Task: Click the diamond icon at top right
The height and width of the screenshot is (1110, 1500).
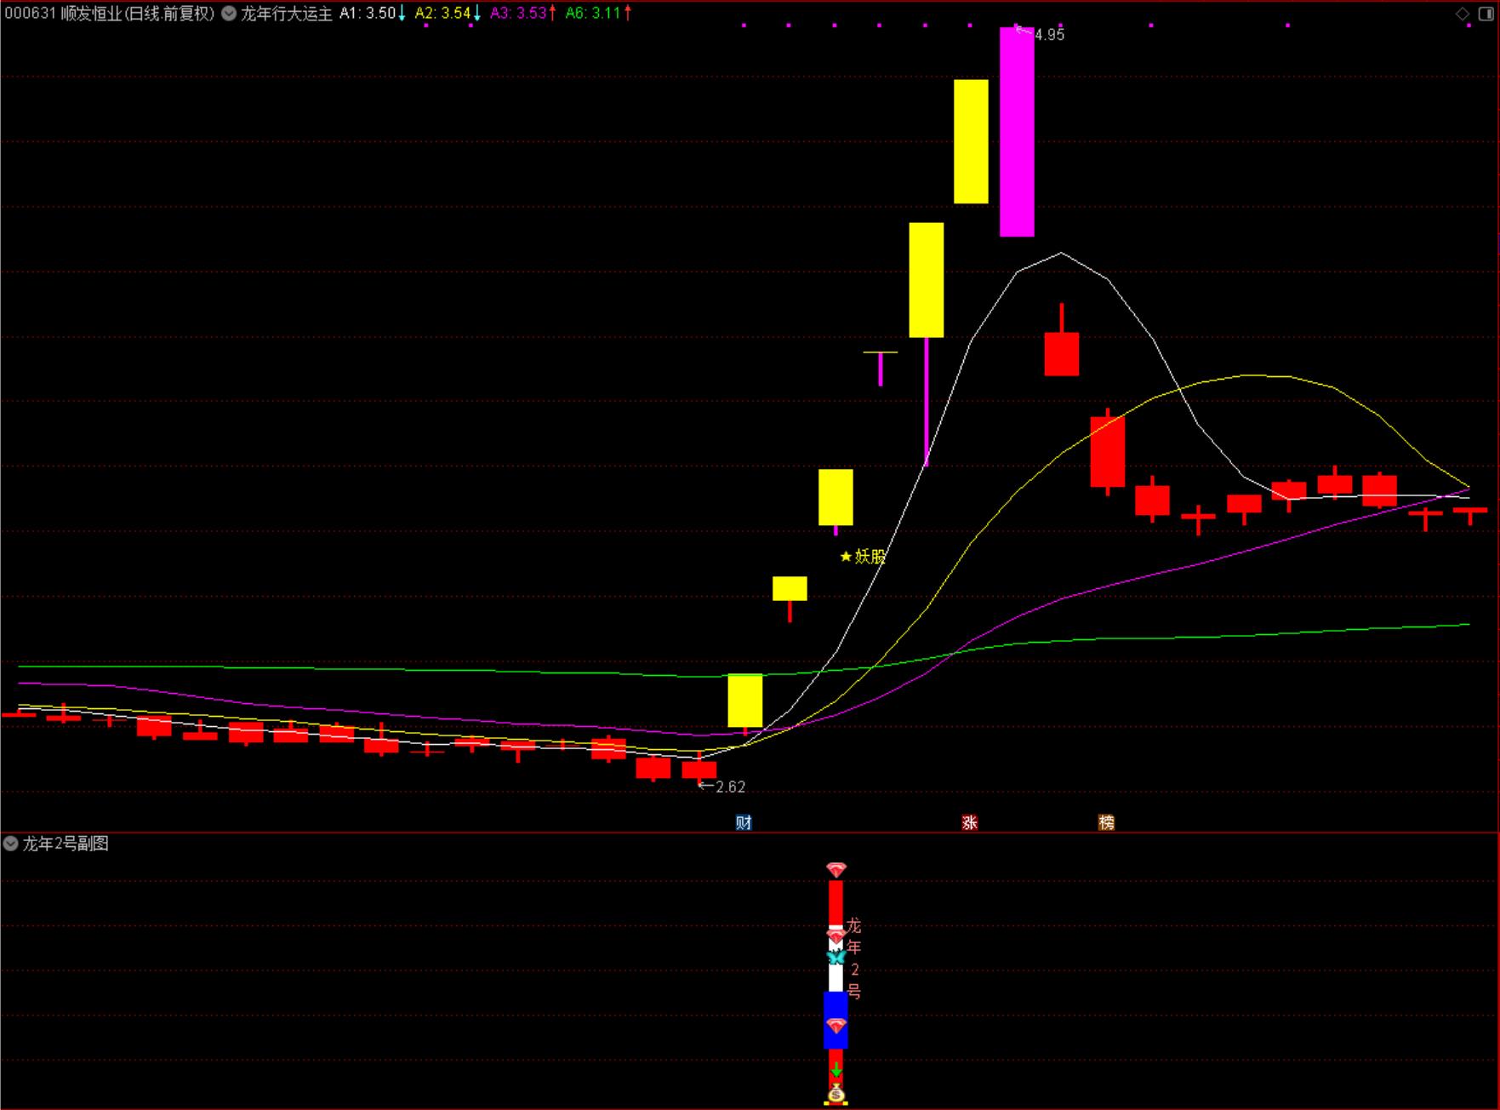Action: pos(1463,14)
